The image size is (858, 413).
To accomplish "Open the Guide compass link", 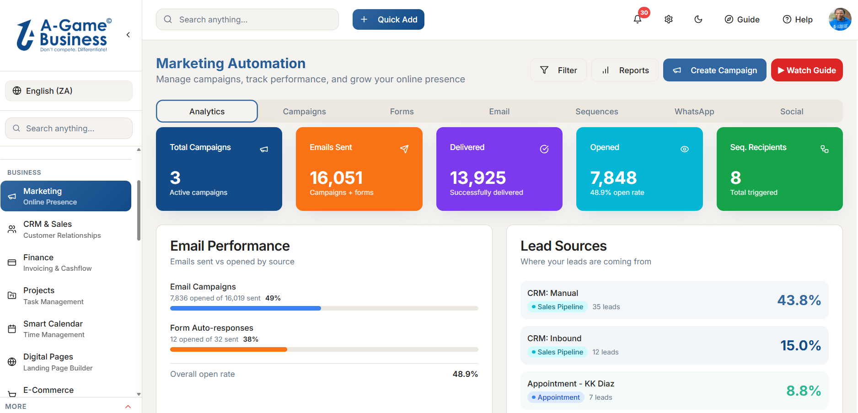I will [742, 19].
